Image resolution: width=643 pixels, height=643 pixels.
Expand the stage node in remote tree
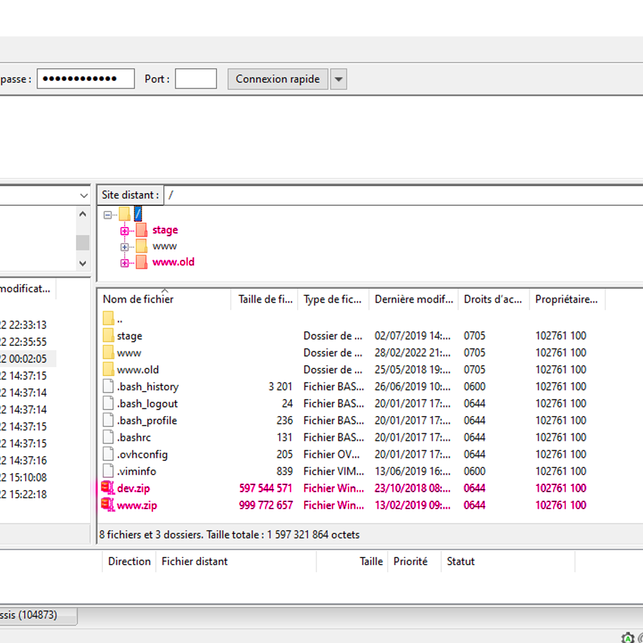point(124,231)
